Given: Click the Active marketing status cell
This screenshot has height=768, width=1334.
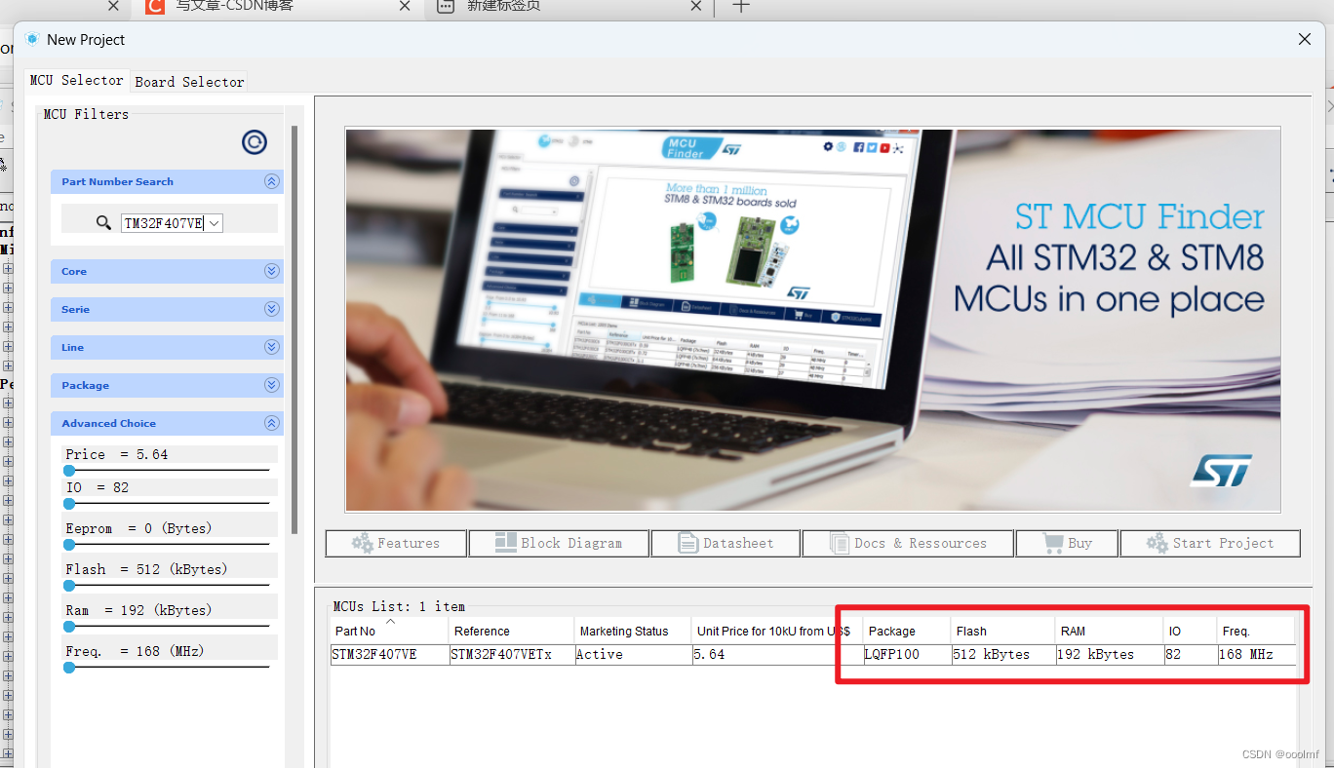Looking at the screenshot, I should pos(632,655).
